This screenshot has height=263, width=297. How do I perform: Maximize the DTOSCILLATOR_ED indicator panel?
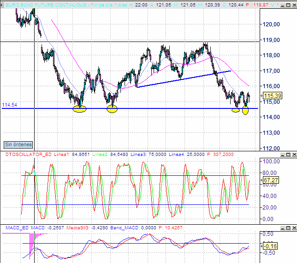pos(289,155)
